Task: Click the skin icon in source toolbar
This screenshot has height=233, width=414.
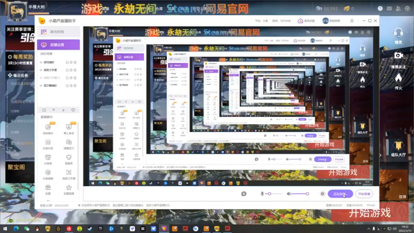Action: click(73, 110)
